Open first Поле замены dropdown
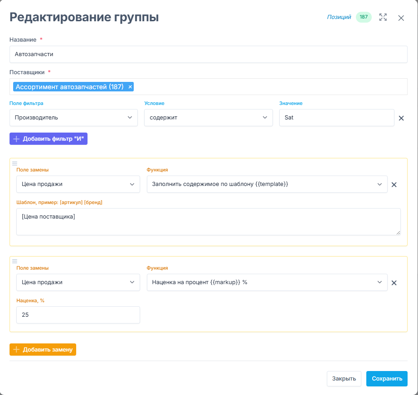The height and width of the screenshot is (395, 418). click(78, 184)
